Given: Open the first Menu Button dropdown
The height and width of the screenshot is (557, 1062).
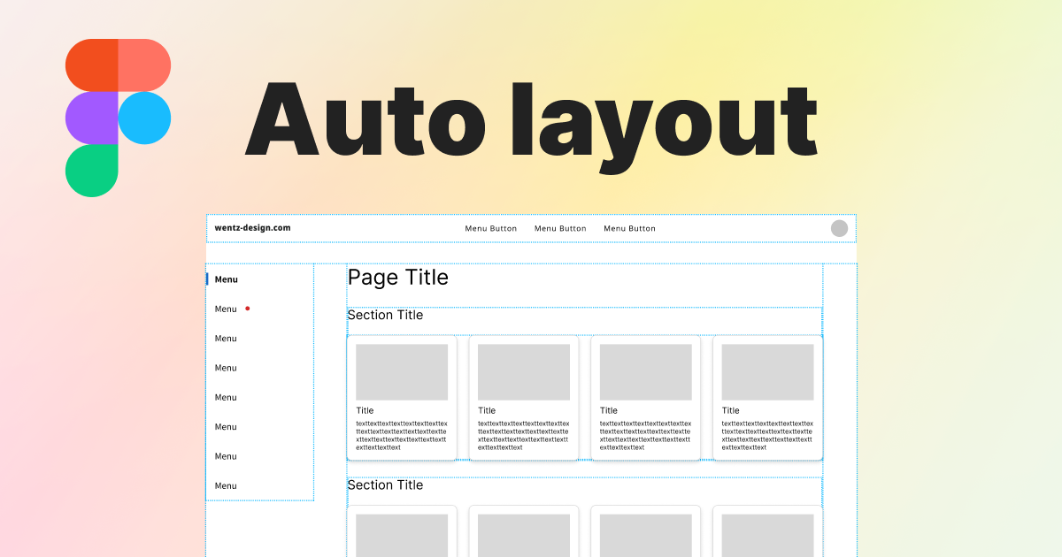Looking at the screenshot, I should click(490, 228).
